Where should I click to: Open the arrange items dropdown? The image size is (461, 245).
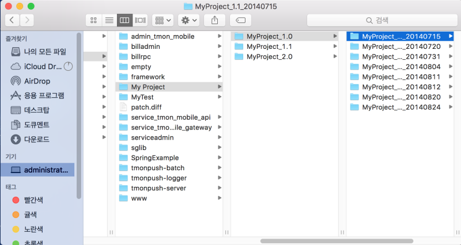pyautogui.click(x=163, y=20)
